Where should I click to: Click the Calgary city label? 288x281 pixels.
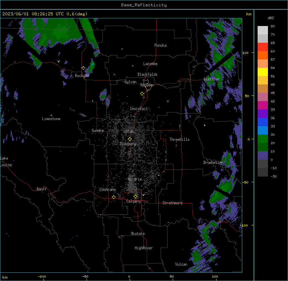coord(134,201)
